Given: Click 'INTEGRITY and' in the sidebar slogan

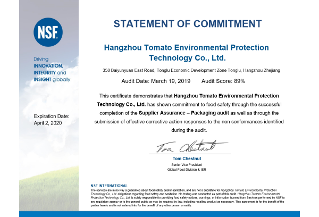Looking at the screenshot, I should click(50, 73).
